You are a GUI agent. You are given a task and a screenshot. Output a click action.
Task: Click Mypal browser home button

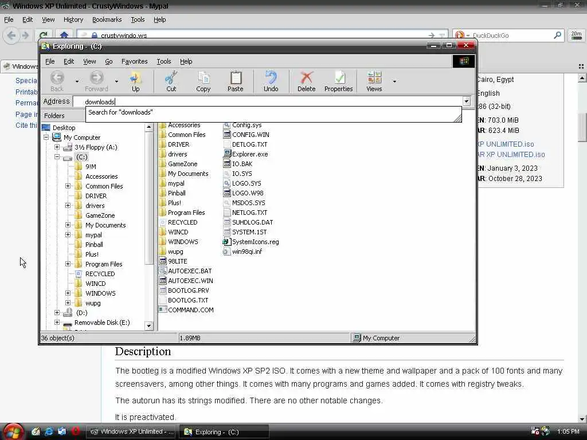coord(64,35)
